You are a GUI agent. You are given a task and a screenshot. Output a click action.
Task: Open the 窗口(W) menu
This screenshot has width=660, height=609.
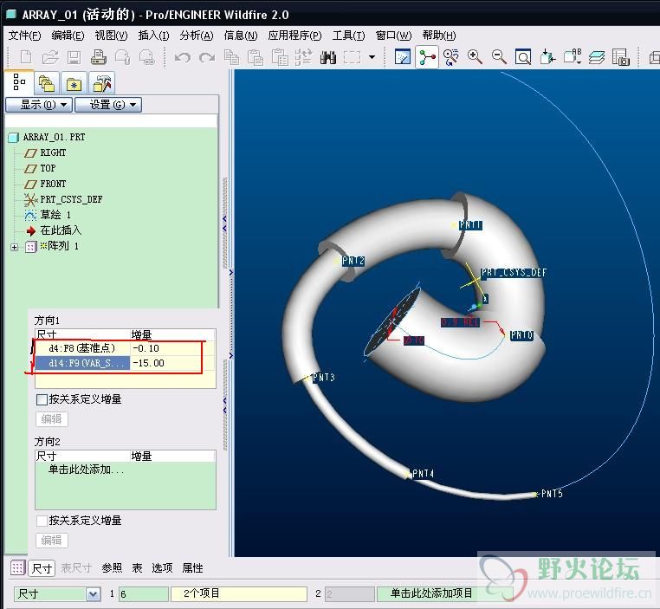click(x=393, y=36)
